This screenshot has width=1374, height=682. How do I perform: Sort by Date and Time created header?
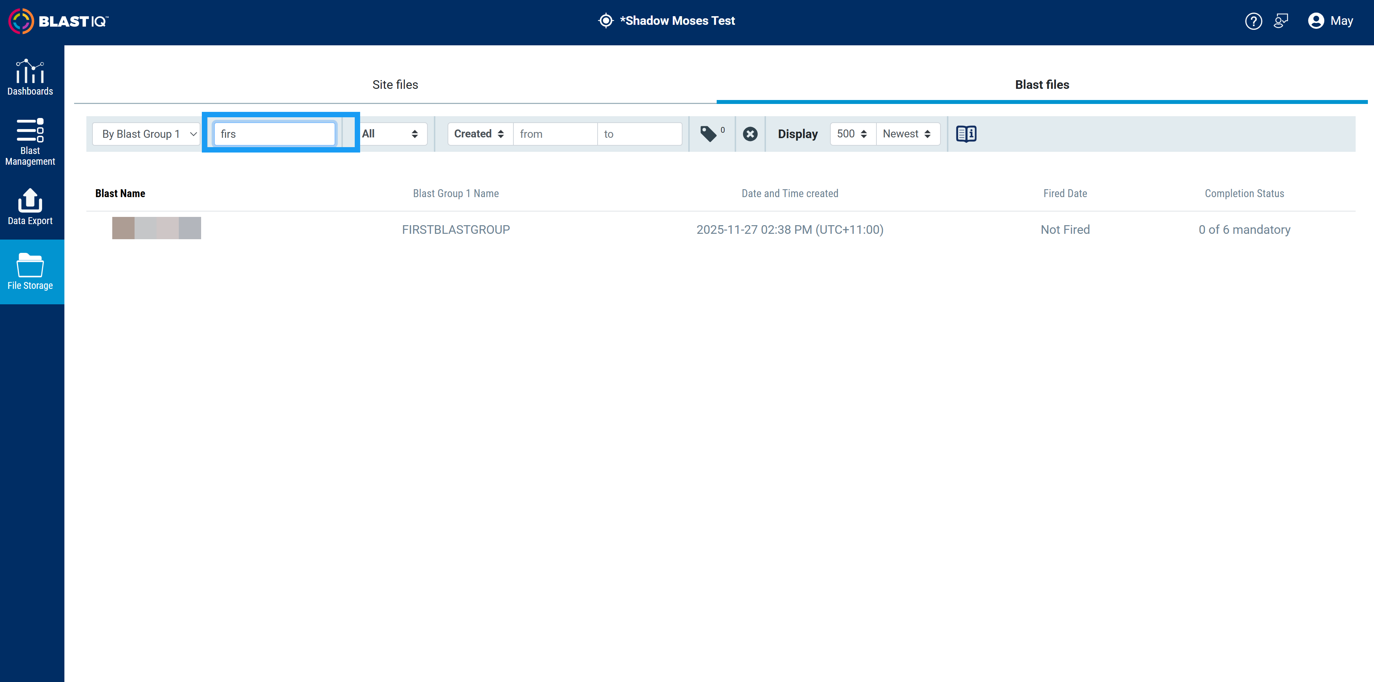tap(790, 194)
